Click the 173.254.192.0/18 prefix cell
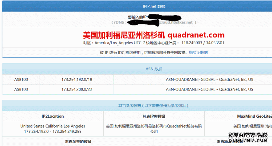272x146 pixels. 77,79
